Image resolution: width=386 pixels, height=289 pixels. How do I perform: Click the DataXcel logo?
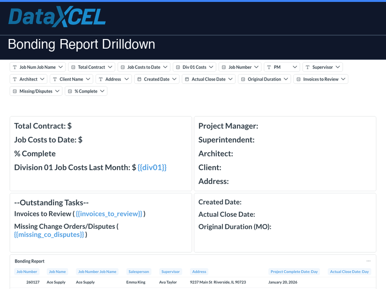(x=57, y=17)
